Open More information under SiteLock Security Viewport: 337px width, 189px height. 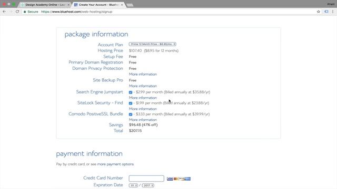[143, 109]
